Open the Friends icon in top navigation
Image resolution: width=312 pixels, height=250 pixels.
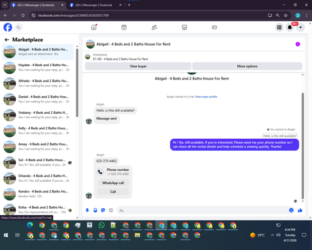[x=154, y=27]
